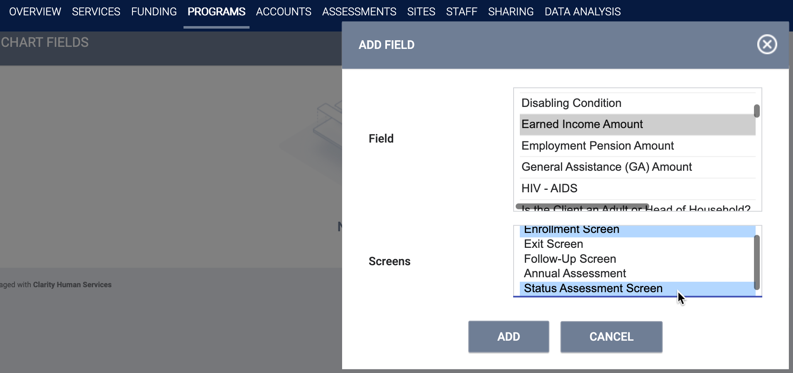793x373 pixels.
Task: Select Disabling Condition in Field list
Action: coord(637,103)
